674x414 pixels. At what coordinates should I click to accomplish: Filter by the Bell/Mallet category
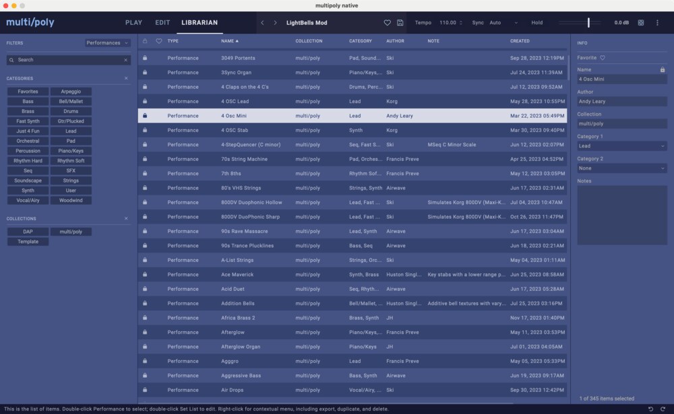click(x=71, y=102)
